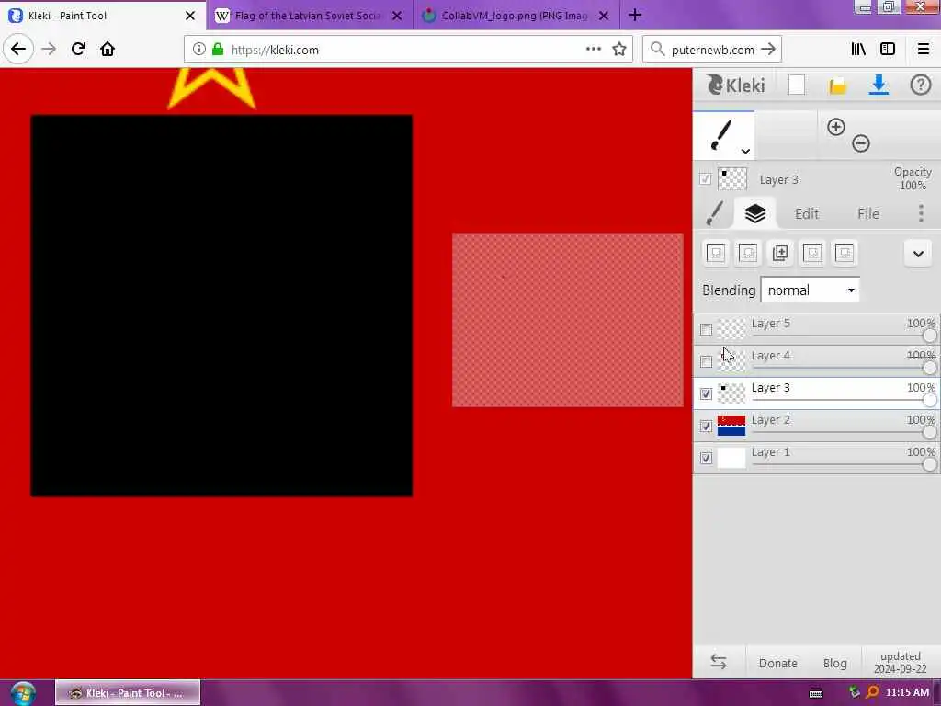Select the Layer 2 flag thumbnail
Screen dimensions: 941x706
point(731,426)
